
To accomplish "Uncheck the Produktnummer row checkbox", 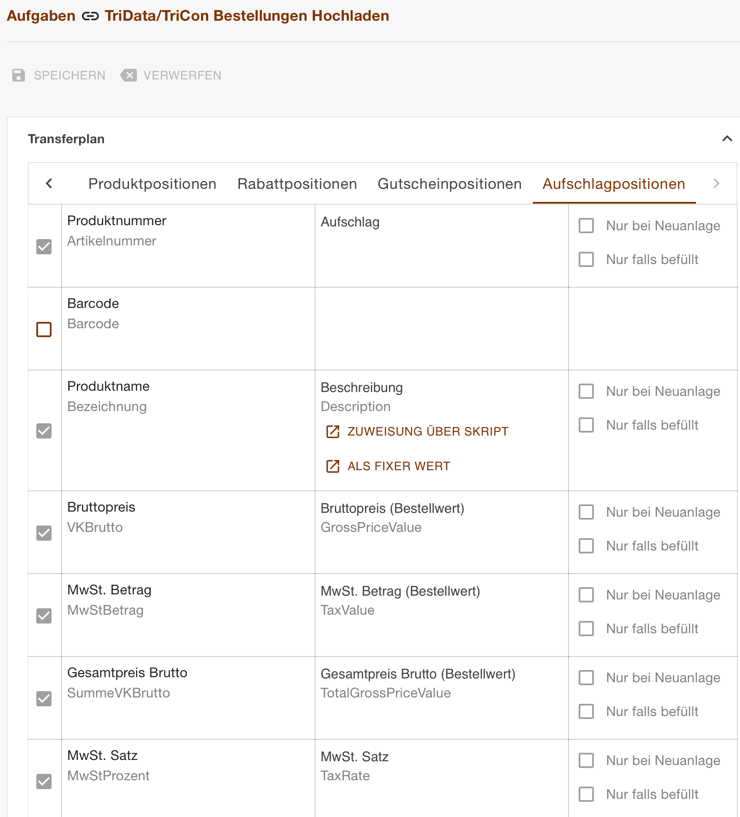I will click(44, 247).
